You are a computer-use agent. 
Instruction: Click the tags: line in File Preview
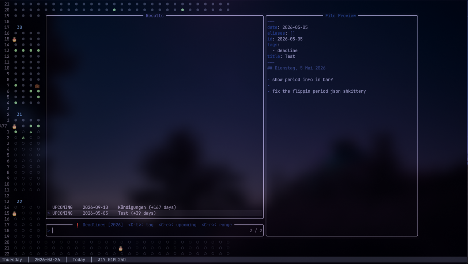click(273, 45)
